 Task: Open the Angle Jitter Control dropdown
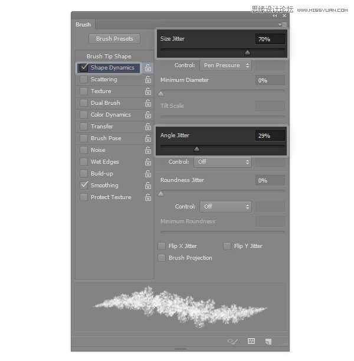(223, 162)
